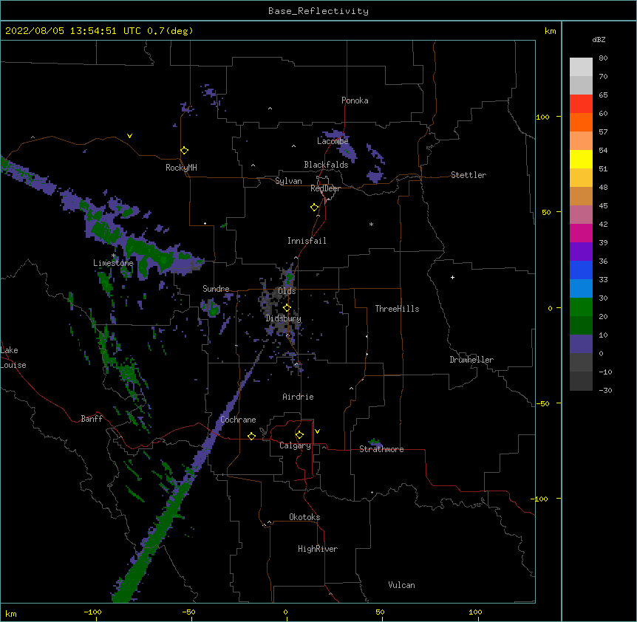
Task: Select the -50 tick label on vertical axis
Action: pyautogui.click(x=542, y=403)
